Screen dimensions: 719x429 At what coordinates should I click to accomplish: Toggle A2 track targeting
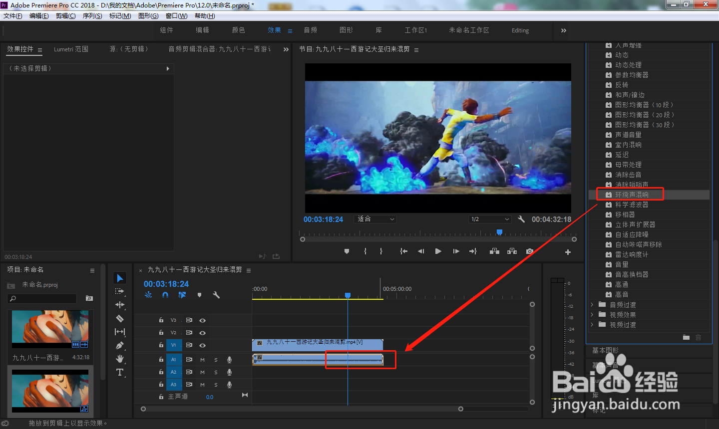point(174,372)
